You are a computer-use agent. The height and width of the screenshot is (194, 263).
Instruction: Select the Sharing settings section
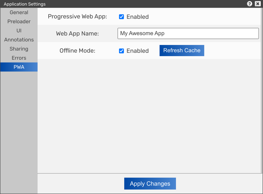pyautogui.click(x=19, y=49)
